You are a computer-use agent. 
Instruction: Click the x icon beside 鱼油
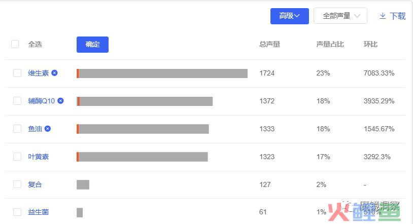[x=48, y=129]
